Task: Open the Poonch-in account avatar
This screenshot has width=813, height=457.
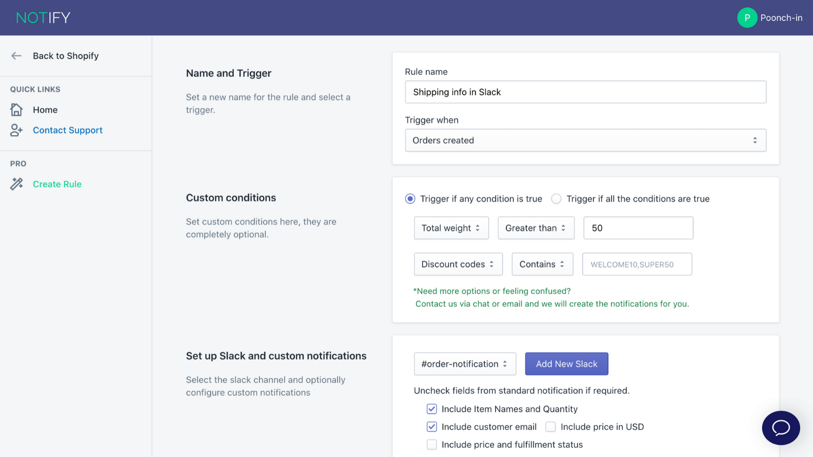Action: 747,17
